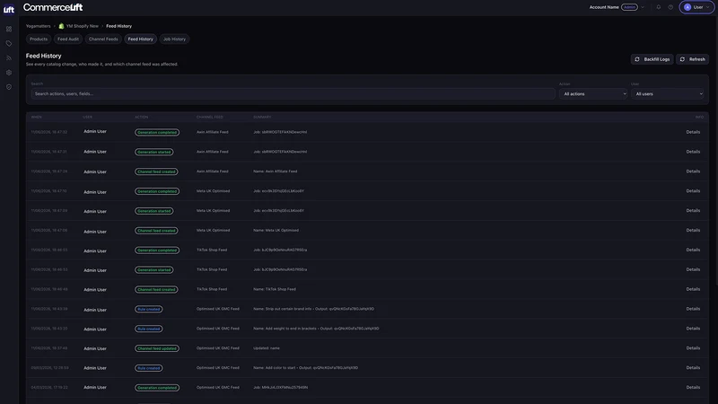This screenshot has height=404, width=718.
Task: Click the Refresh button
Action: pos(692,59)
